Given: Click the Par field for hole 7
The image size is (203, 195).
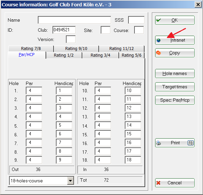Looking at the screenshot, I should click(34, 143).
